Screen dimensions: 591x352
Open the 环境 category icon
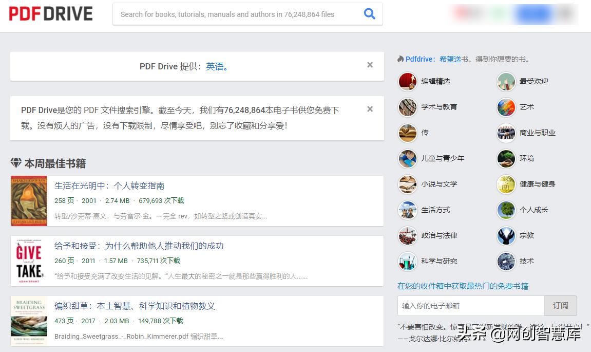point(506,158)
